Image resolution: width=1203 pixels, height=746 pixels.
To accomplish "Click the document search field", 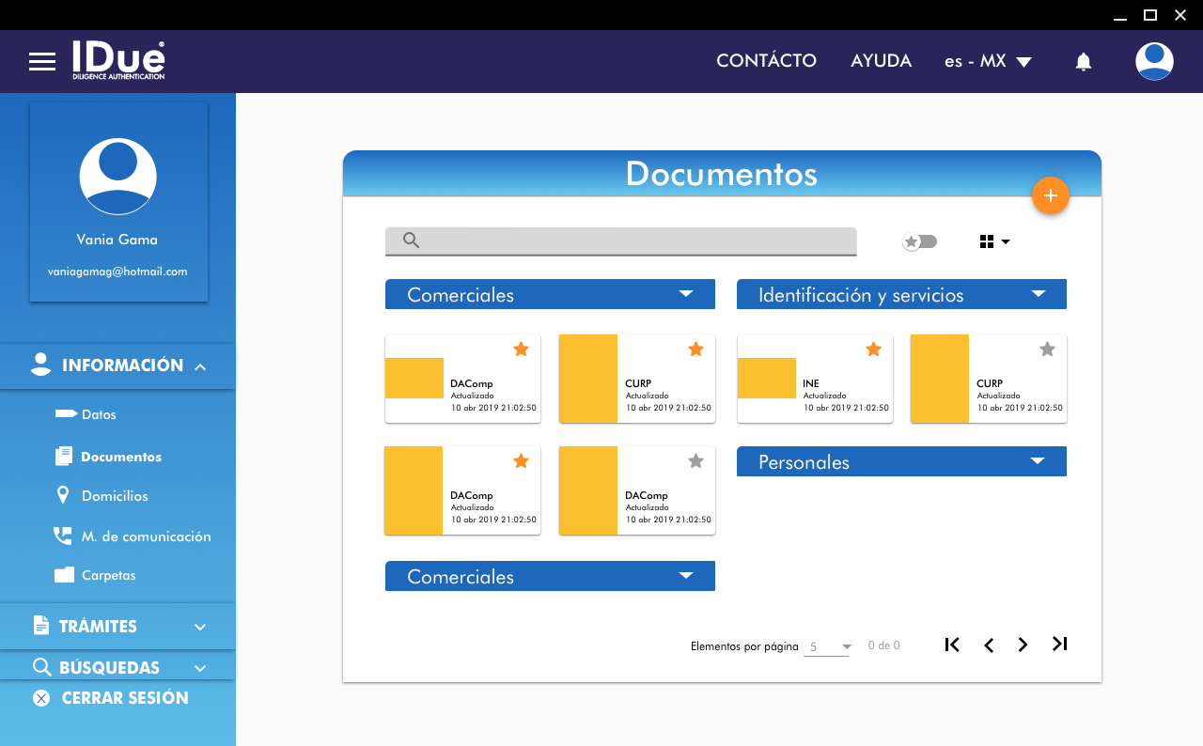I will tap(630, 241).
